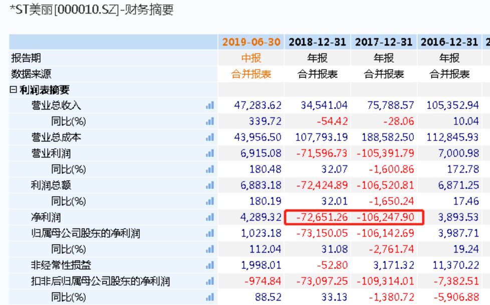Screen dimensions: 490x305
Task: Click the *ST美丽[000010.SZ]-财务摘要 title
Action: point(92,10)
